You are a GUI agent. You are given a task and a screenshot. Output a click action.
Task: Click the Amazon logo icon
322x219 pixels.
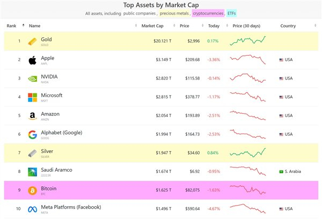tap(33, 116)
